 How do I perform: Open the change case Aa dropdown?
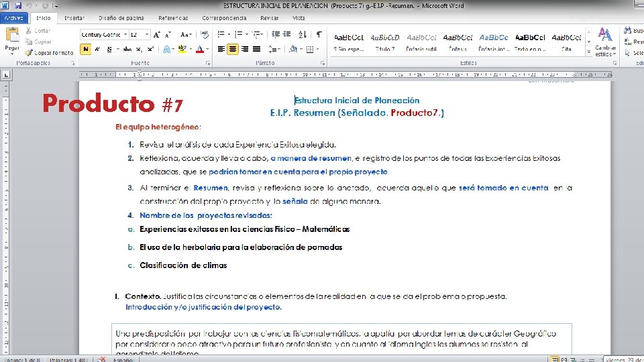(186, 35)
